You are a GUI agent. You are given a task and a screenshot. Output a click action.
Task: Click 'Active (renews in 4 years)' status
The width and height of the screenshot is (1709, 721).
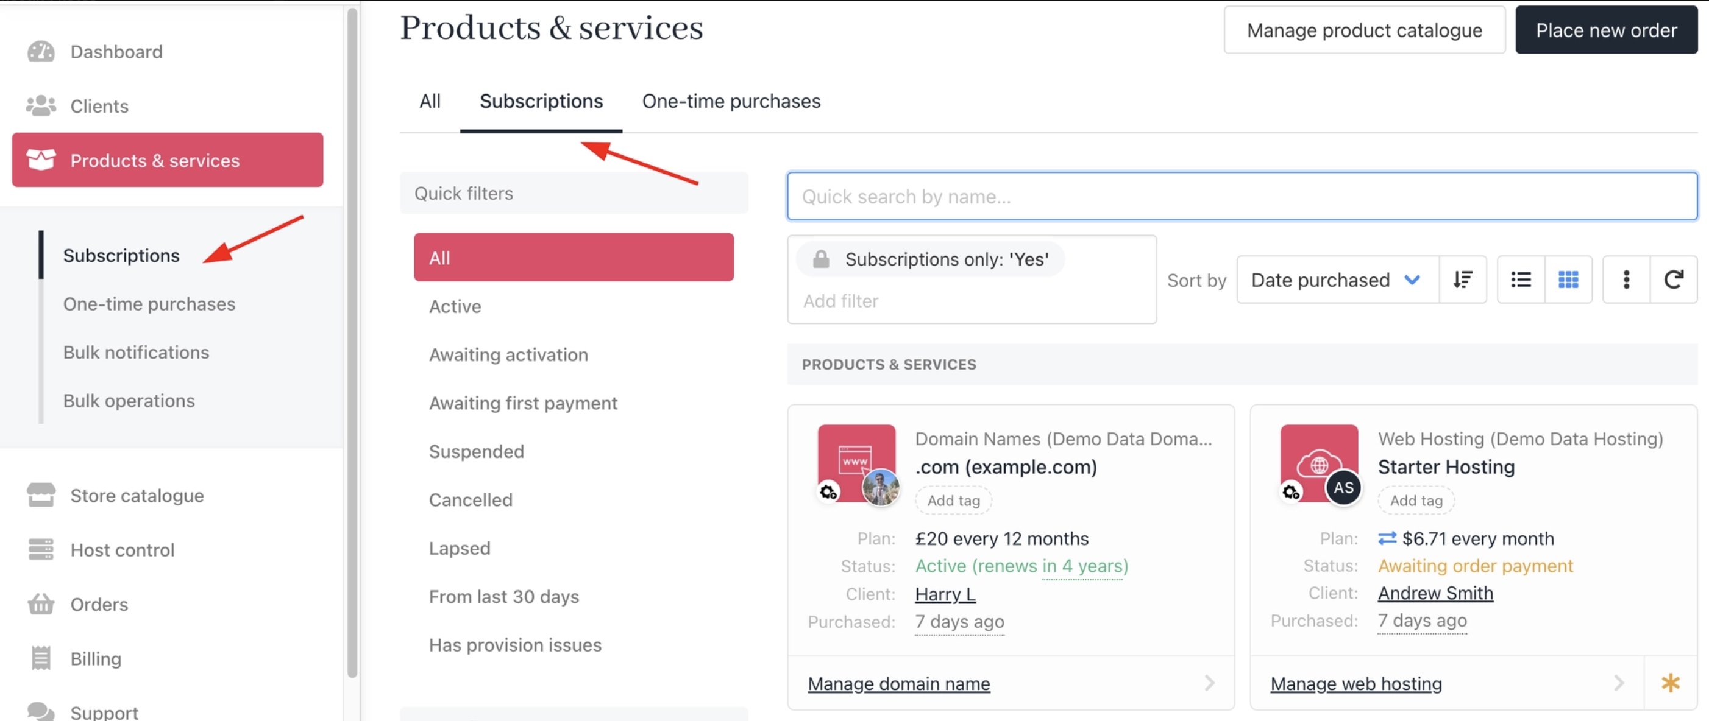[1021, 565]
